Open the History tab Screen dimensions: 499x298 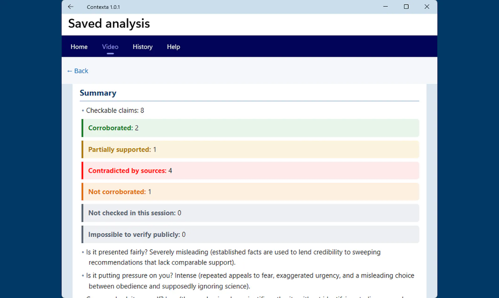(x=143, y=47)
